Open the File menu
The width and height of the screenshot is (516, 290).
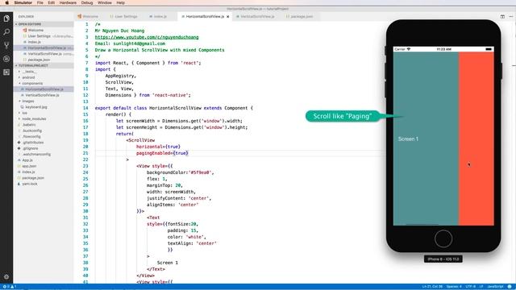(x=40, y=2)
